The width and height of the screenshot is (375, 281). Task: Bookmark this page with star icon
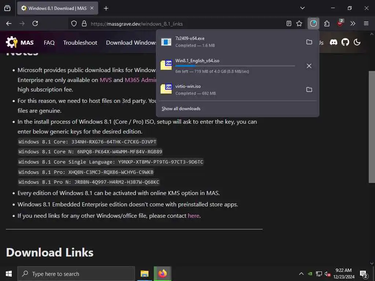[x=299, y=23]
